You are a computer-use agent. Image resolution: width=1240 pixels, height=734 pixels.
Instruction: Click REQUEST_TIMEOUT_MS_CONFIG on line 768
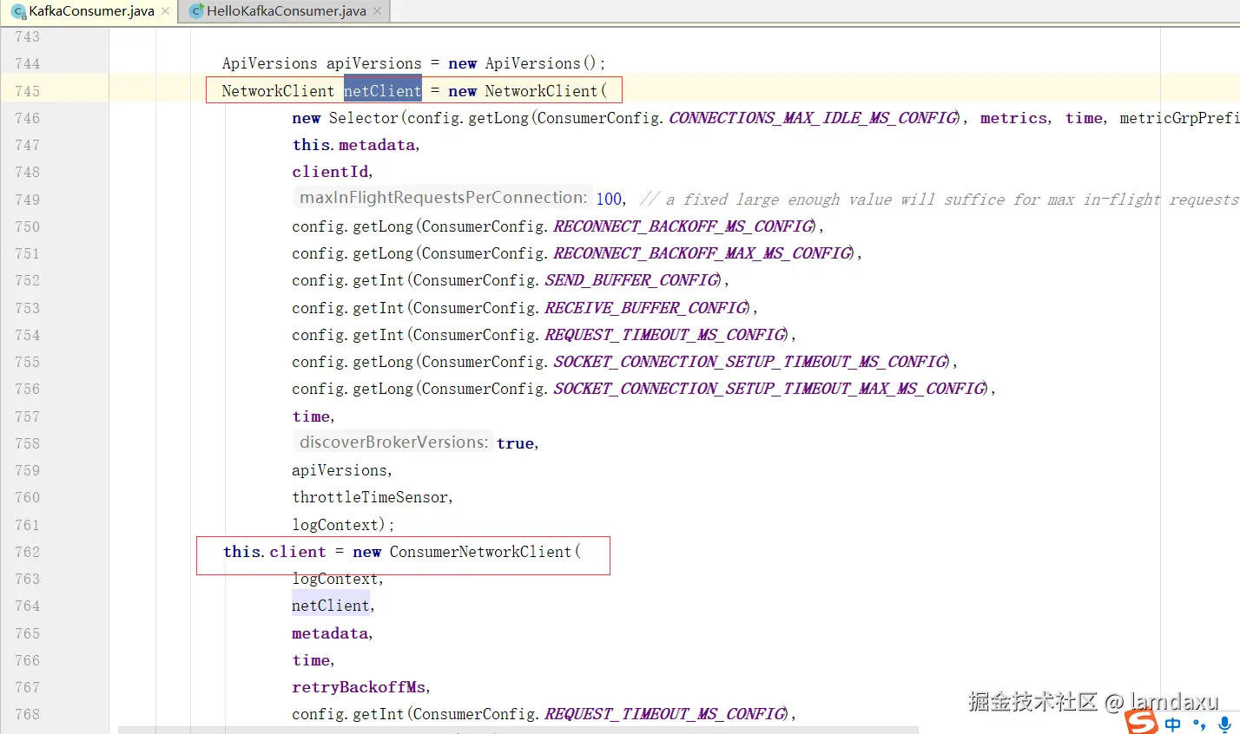tap(665, 714)
